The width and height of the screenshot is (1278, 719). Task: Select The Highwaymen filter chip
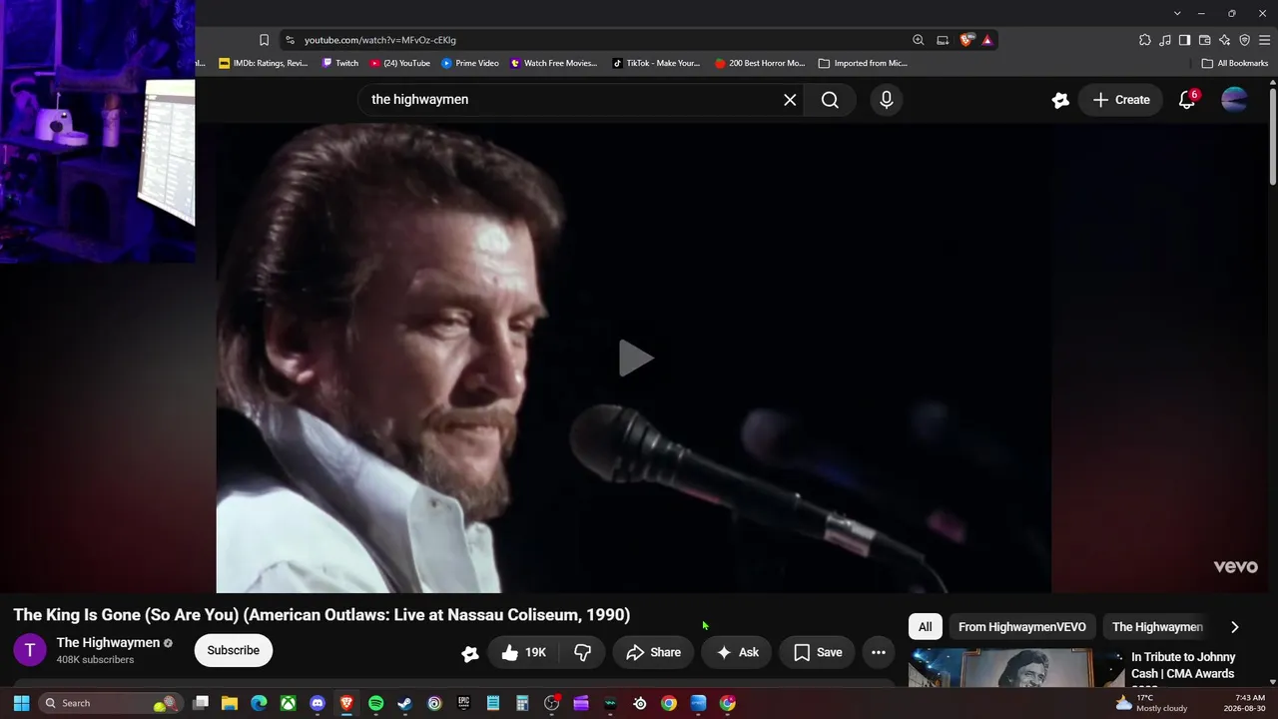[1157, 627]
